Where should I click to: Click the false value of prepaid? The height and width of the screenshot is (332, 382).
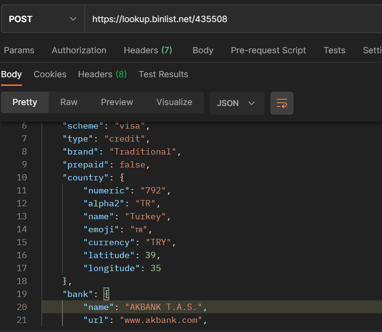click(x=132, y=165)
